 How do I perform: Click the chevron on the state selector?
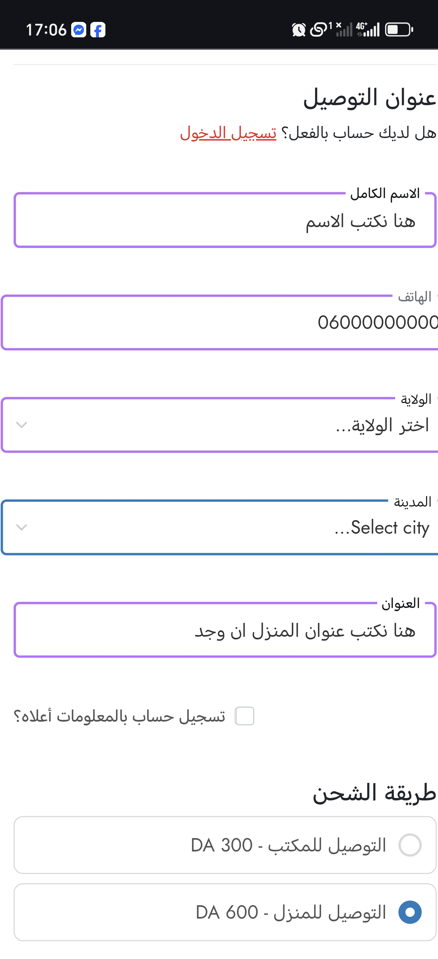(x=21, y=424)
